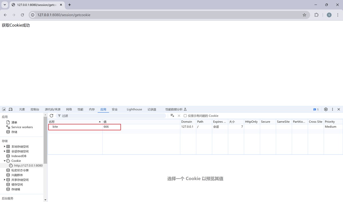Go forward in browser history
This screenshot has height=202, width=343.
tap(14, 15)
